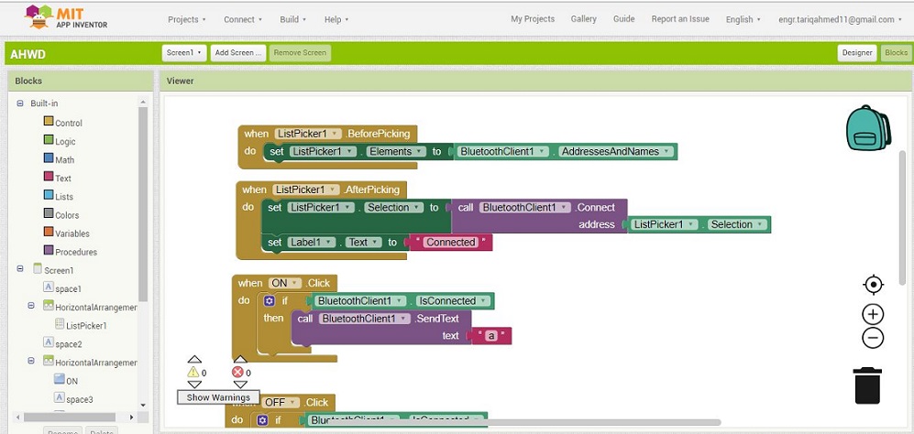The image size is (914, 434).
Task: Click the Show Warnings button
Action: pyautogui.click(x=218, y=397)
